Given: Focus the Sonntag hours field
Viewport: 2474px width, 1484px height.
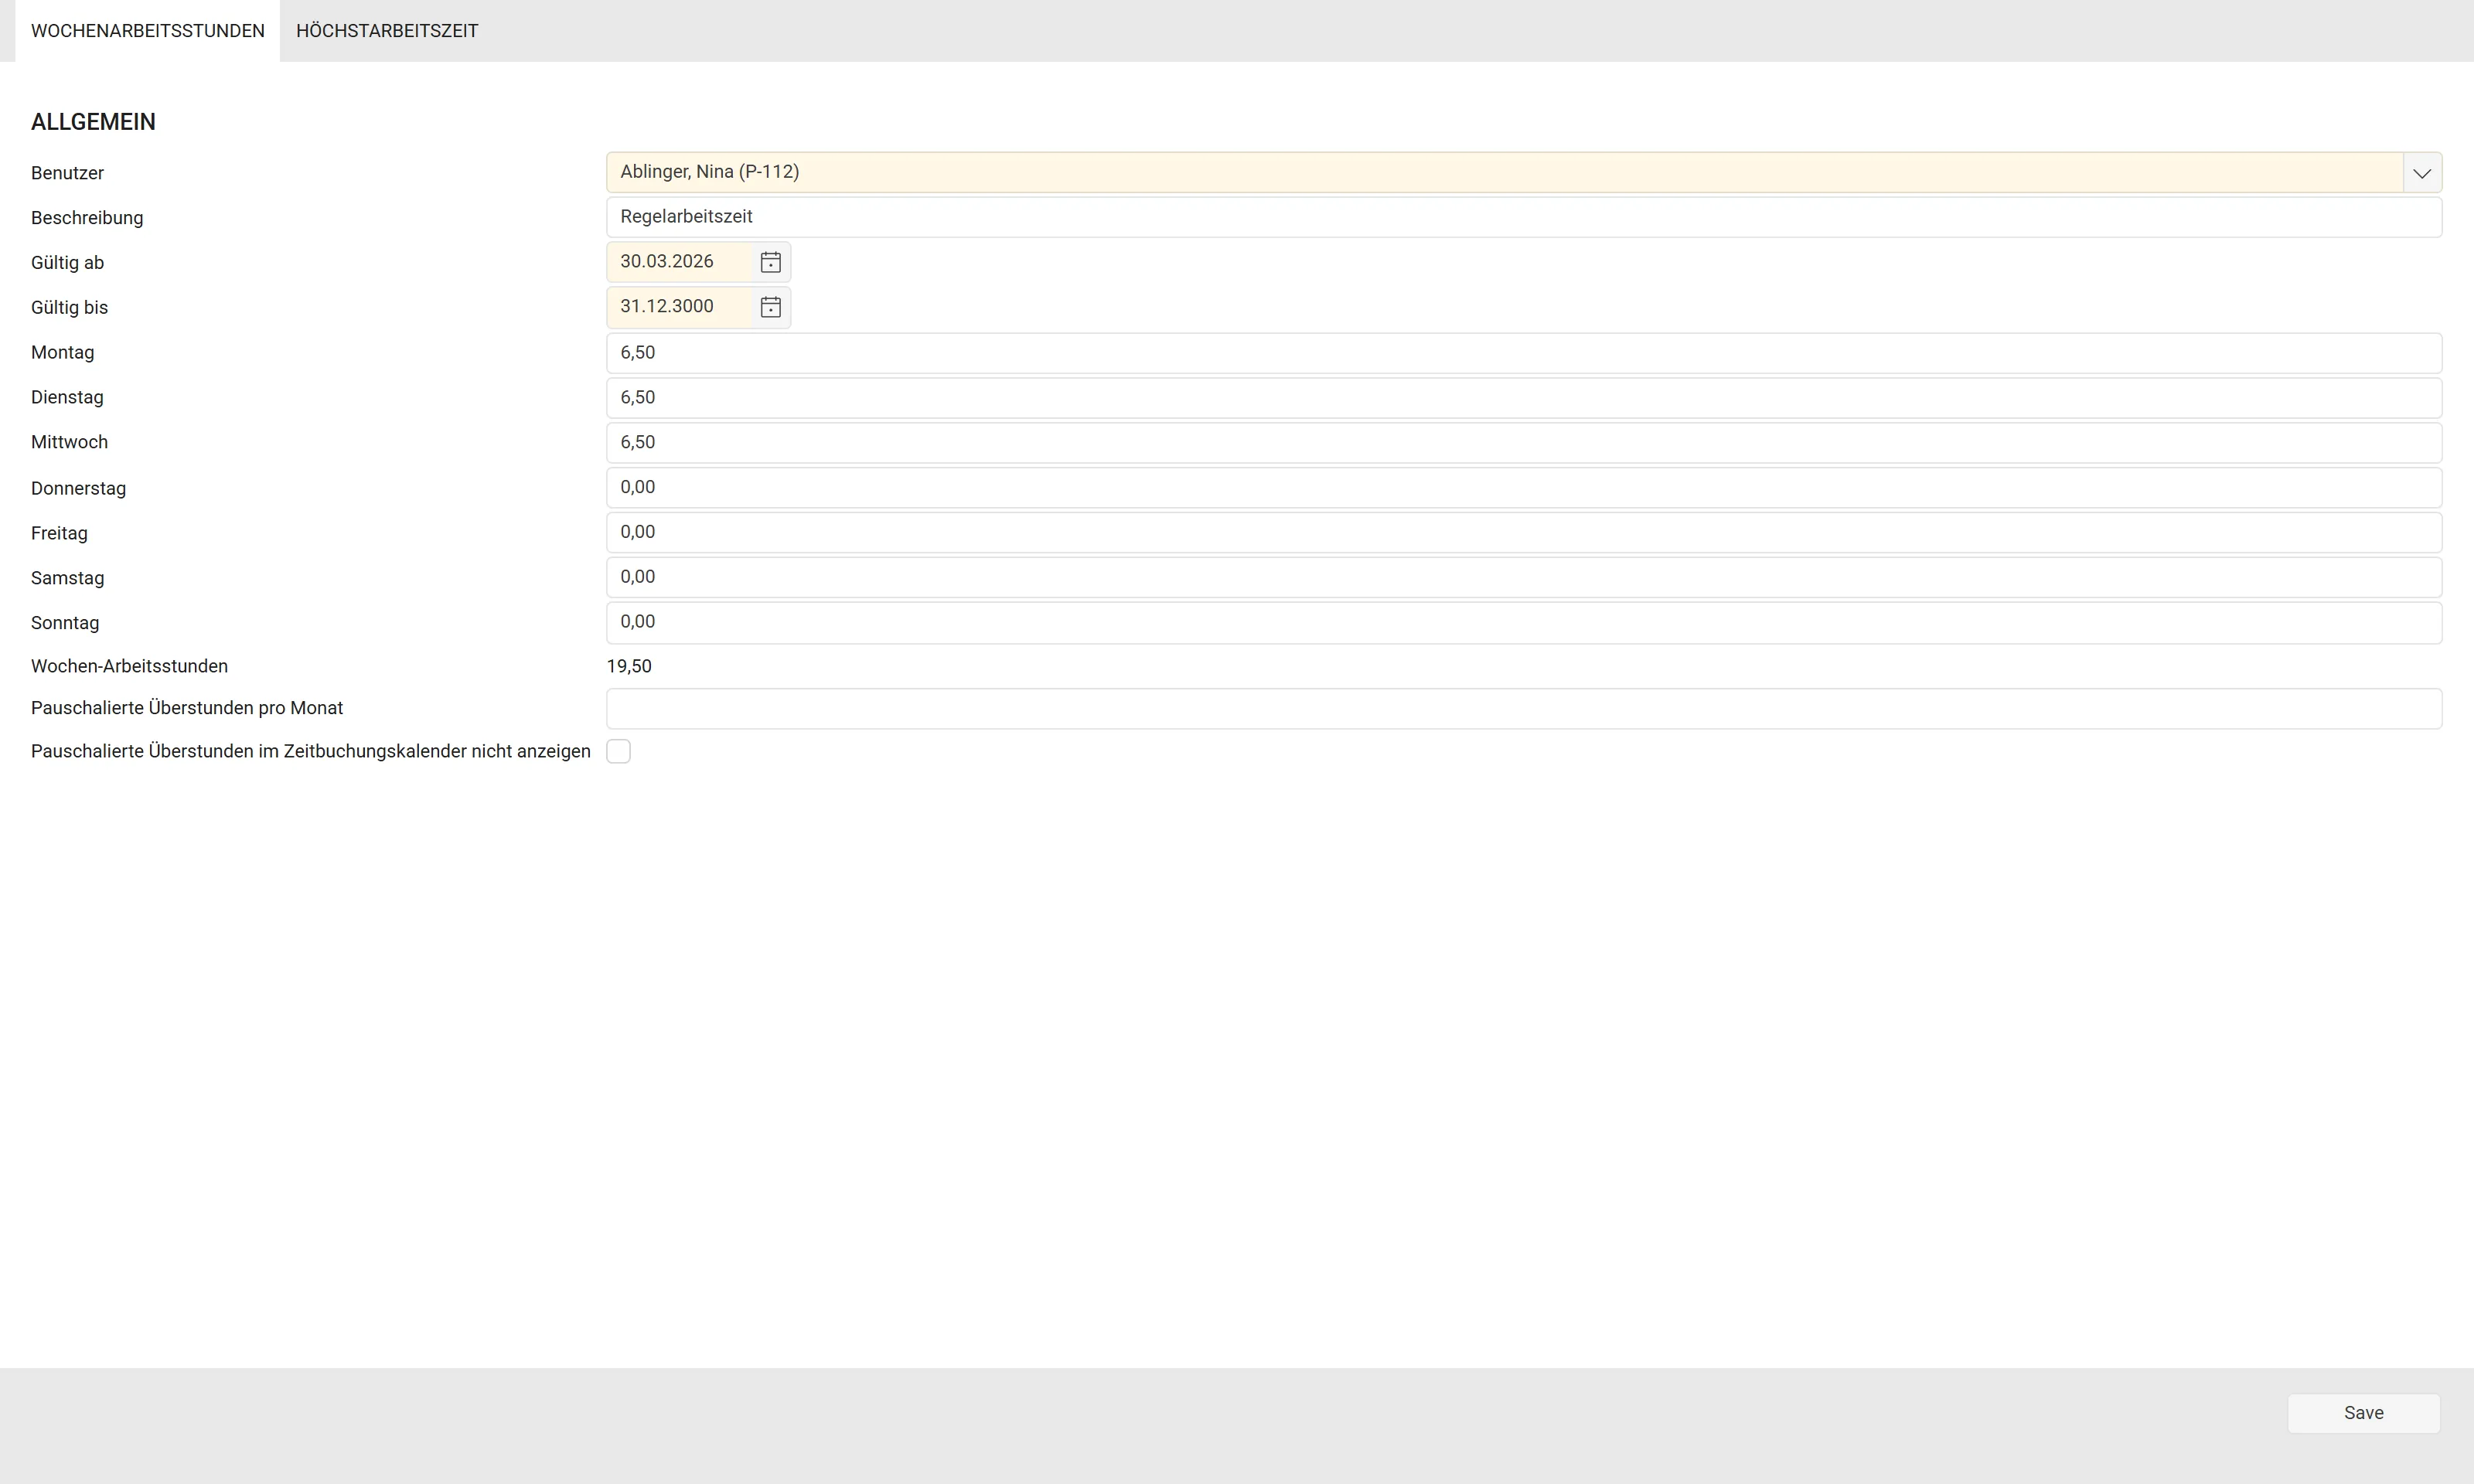Looking at the screenshot, I should pos(1524,623).
